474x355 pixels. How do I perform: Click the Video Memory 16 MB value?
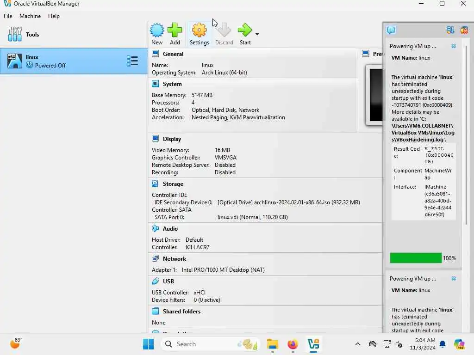click(222, 150)
